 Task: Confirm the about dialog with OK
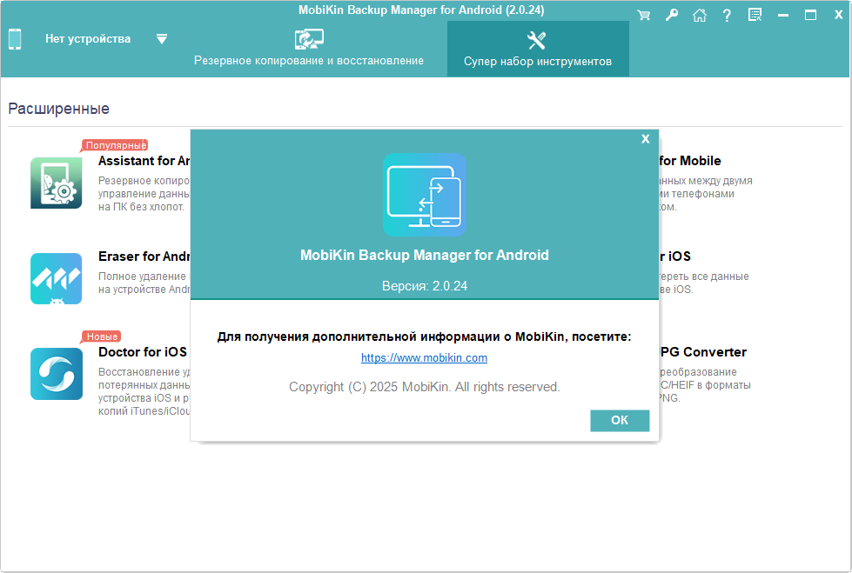pyautogui.click(x=620, y=420)
